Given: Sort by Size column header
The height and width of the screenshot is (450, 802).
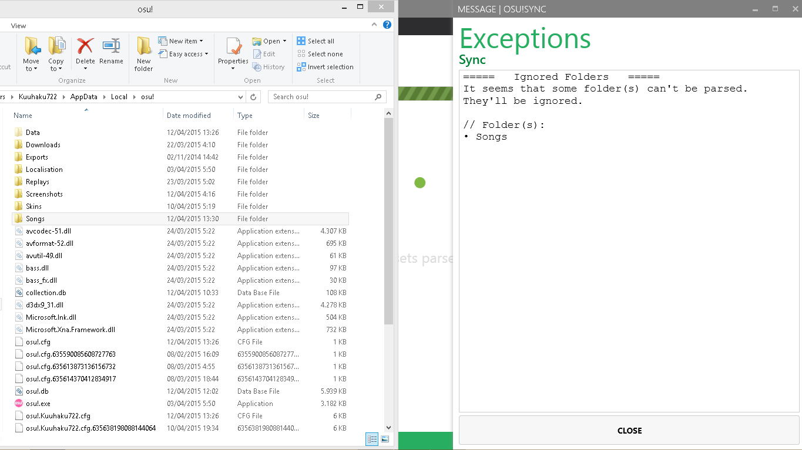Looking at the screenshot, I should click(327, 116).
